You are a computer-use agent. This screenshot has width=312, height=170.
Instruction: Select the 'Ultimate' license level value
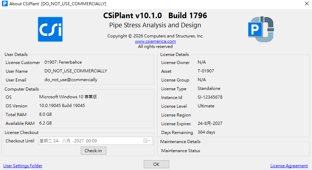(x=206, y=106)
